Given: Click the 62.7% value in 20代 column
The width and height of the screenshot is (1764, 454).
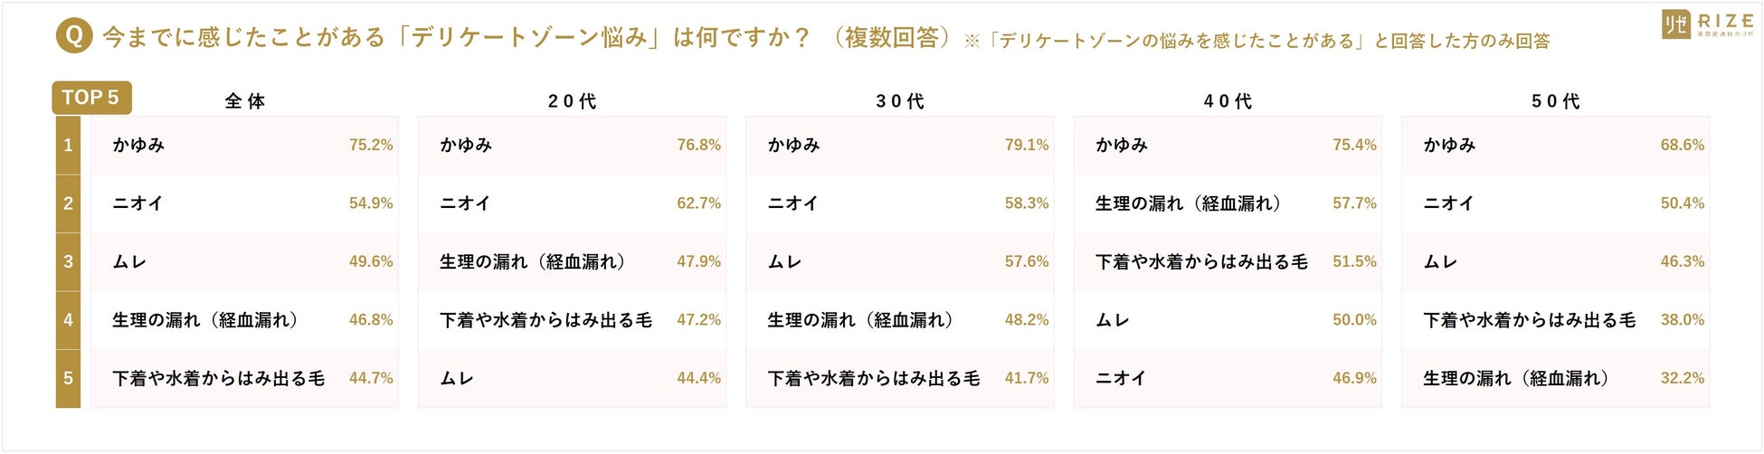Looking at the screenshot, I should click(x=698, y=203).
